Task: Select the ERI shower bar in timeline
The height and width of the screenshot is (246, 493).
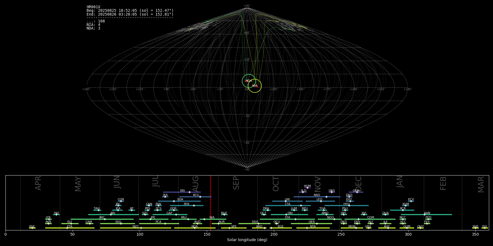Action: (182, 192)
